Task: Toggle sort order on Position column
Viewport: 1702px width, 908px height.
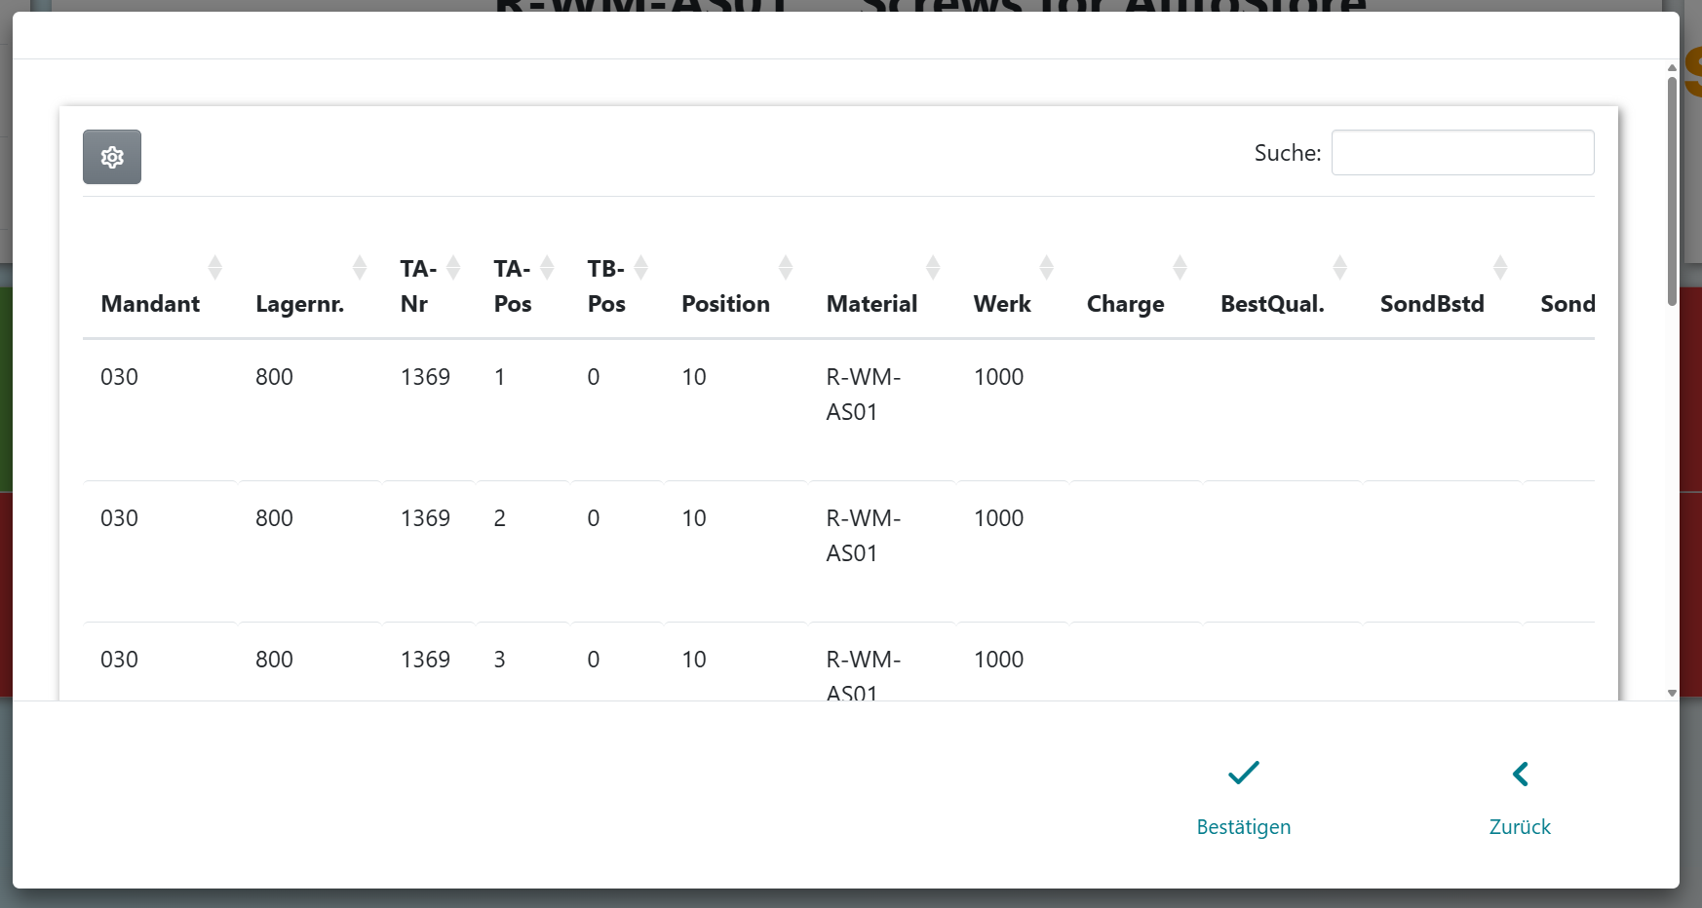Action: 785,268
